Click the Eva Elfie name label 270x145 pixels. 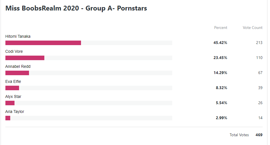13,81
